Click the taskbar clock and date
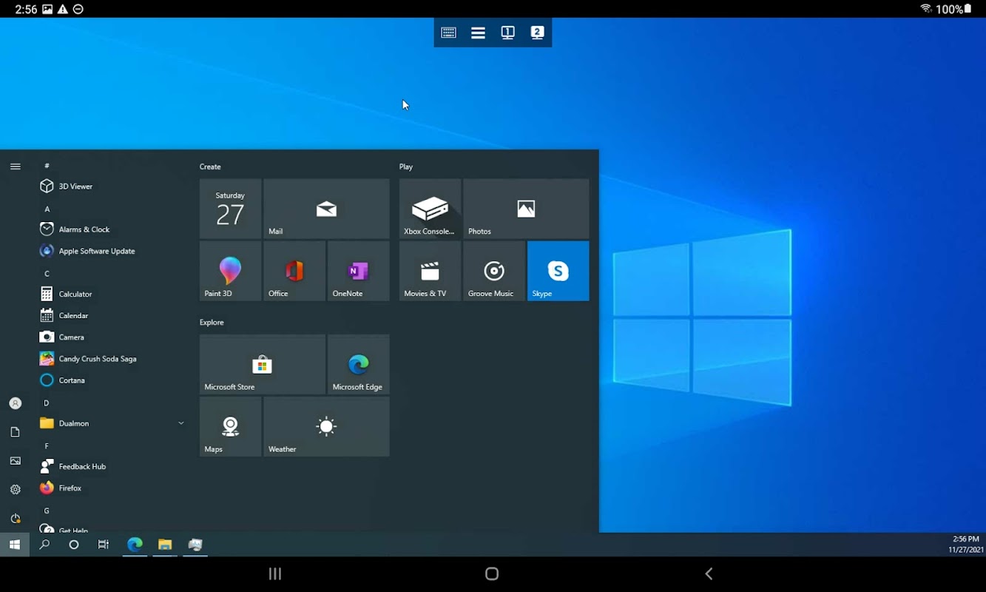Viewport: 986px width, 592px height. (x=965, y=545)
